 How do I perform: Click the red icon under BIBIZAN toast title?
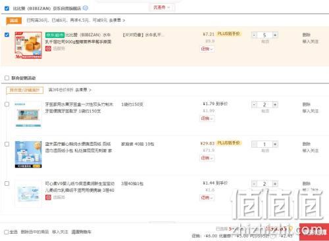[x=48, y=49]
